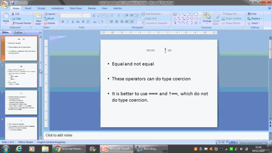The height and width of the screenshot is (153, 272).
Task: Toggle Strikethrough formatting
Action: [x=78, y=22]
